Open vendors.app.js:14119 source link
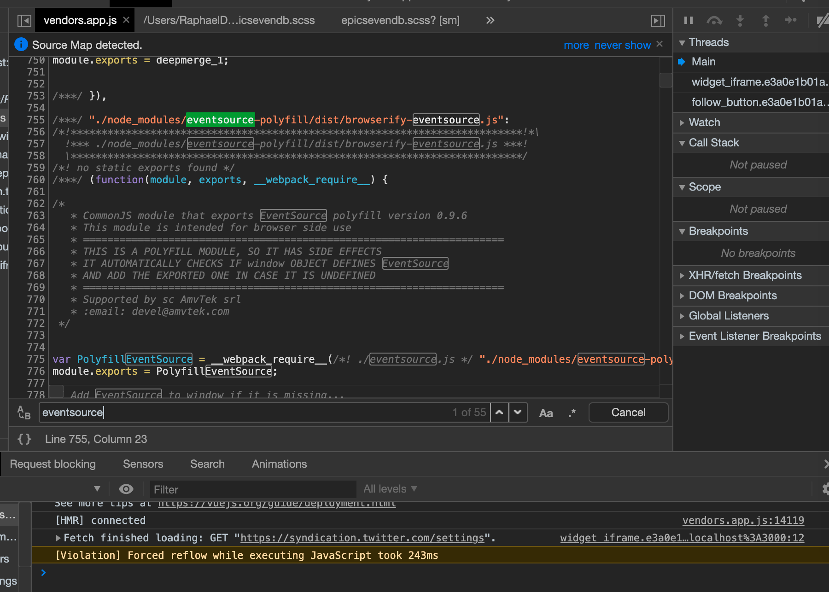The image size is (829, 592). tap(743, 520)
